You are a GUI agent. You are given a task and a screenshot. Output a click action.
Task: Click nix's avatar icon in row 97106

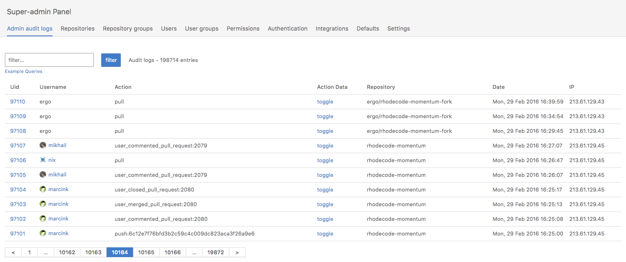[x=43, y=160]
